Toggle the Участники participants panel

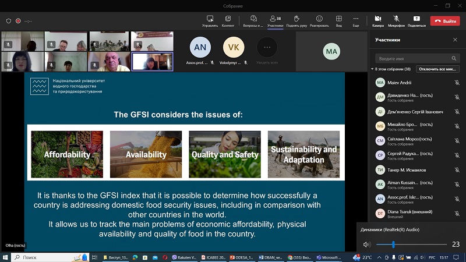[275, 20]
